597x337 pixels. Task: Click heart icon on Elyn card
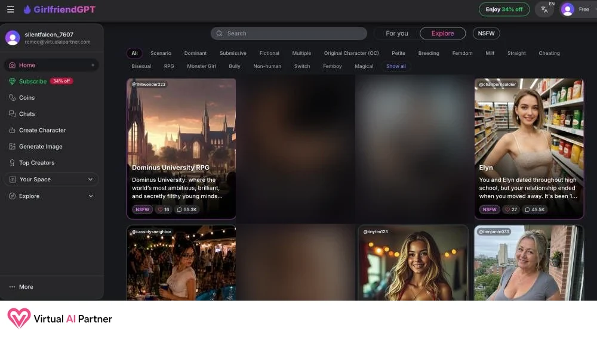(x=507, y=209)
